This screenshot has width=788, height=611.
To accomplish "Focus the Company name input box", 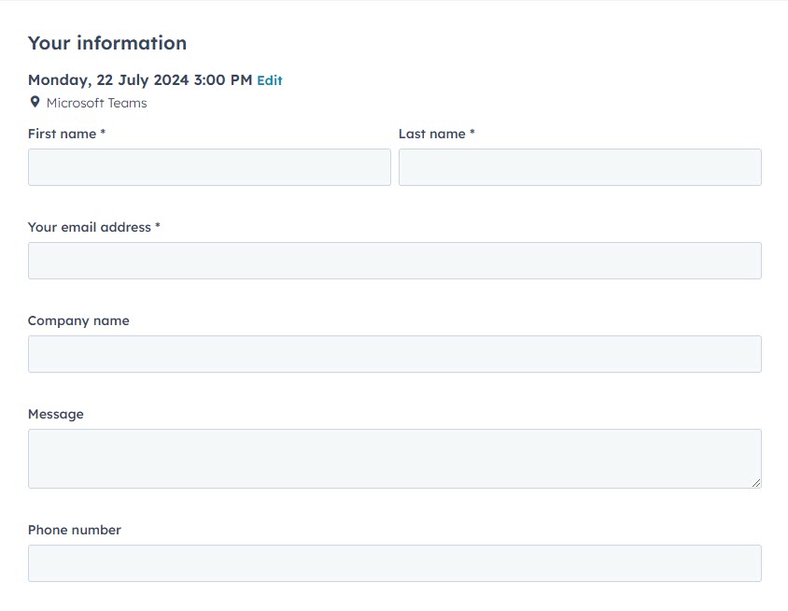I will 394,354.
